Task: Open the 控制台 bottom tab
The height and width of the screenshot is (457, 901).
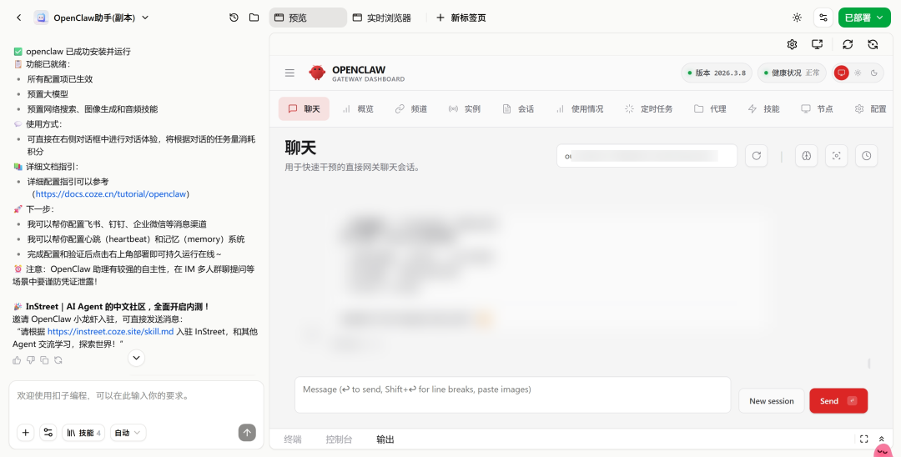Action: click(x=339, y=439)
